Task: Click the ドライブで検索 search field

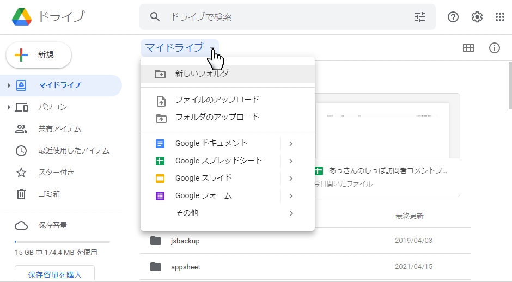Action: (288, 17)
